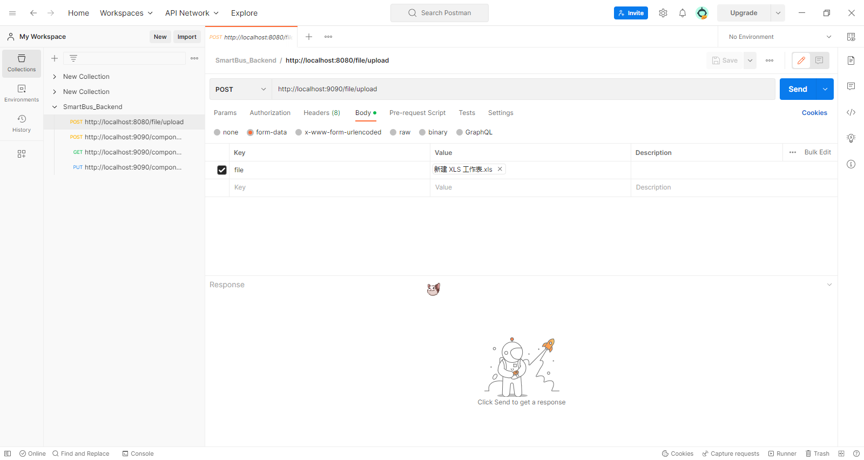Open the History sidebar panel
This screenshot has width=864, height=460.
click(x=22, y=124)
